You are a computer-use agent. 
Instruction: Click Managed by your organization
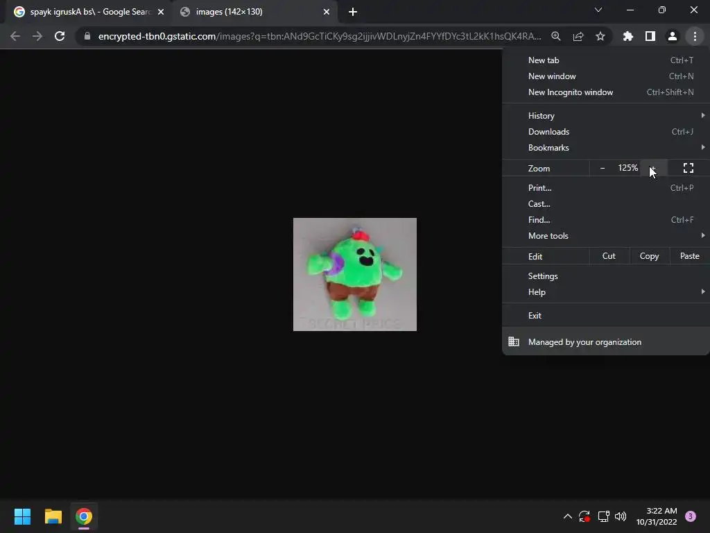[x=606, y=342]
